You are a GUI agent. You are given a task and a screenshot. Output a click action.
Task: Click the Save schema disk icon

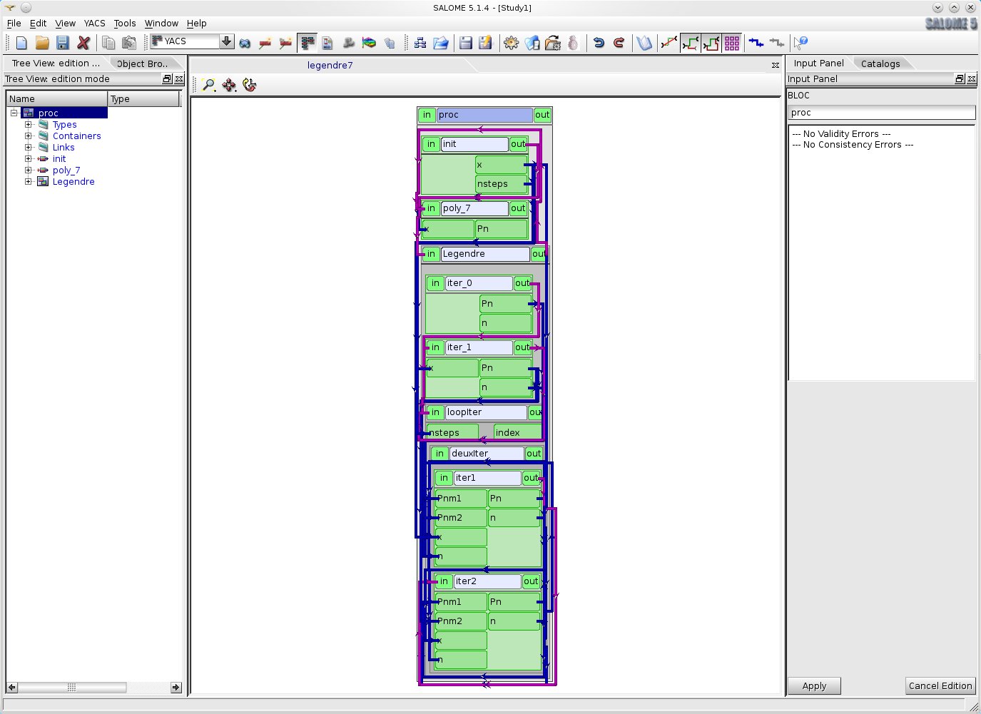pyautogui.click(x=466, y=43)
